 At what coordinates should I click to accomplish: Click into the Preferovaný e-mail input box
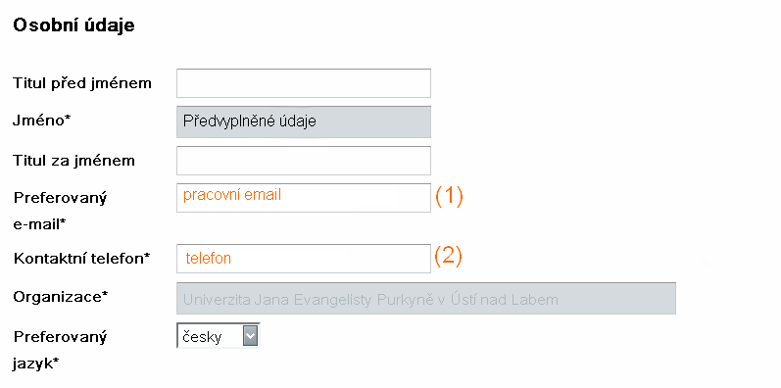pyautogui.click(x=304, y=198)
